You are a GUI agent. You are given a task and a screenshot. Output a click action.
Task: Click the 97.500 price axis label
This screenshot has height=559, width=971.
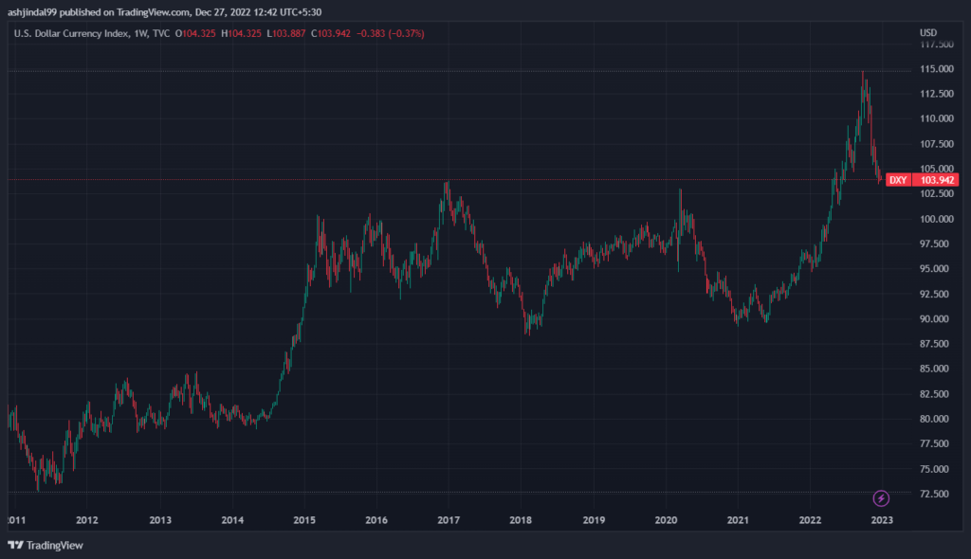934,243
